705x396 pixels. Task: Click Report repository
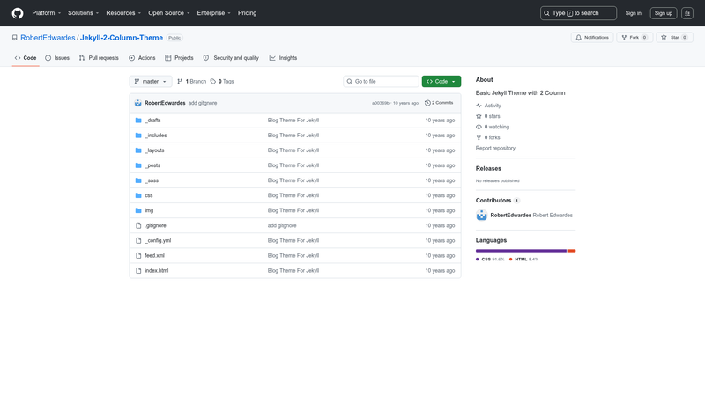click(495, 148)
